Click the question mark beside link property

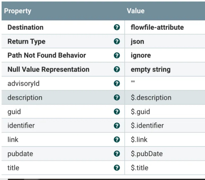(117, 139)
